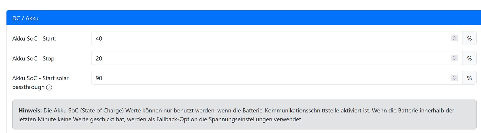481x133 pixels.
Task: Open the solar passthrough info icon tooltip
Action: [49, 87]
